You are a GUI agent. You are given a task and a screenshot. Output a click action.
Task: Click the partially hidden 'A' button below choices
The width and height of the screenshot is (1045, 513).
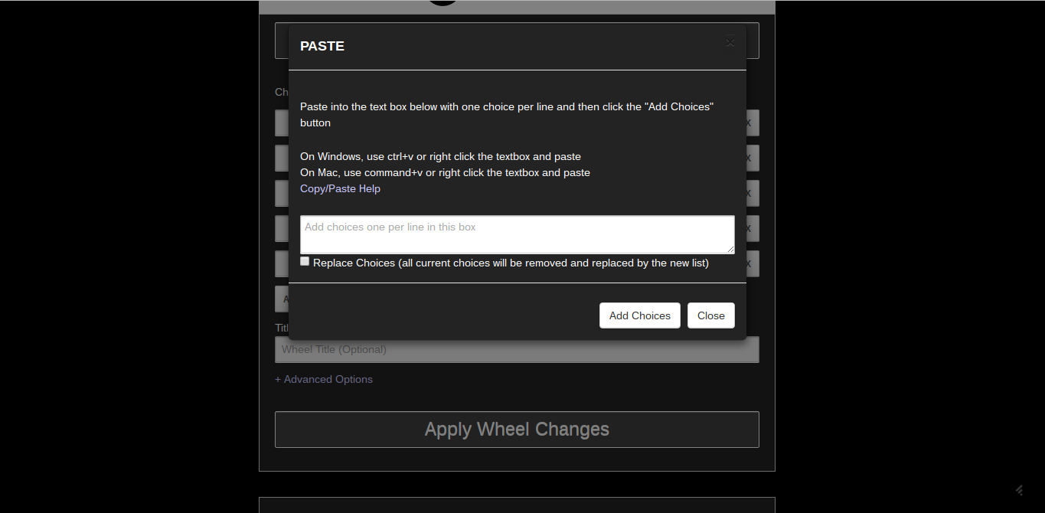coord(282,299)
